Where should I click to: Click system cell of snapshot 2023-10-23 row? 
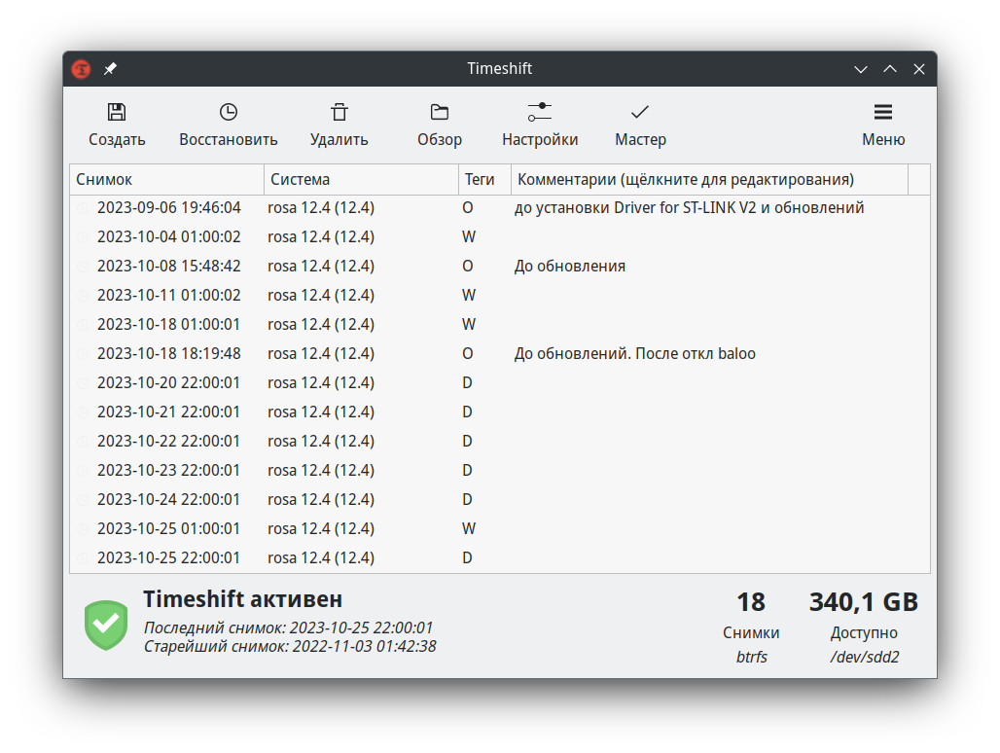[321, 471]
